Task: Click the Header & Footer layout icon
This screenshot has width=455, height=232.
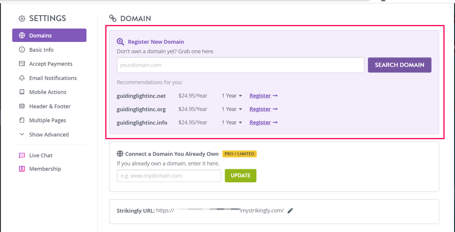Action: [x=22, y=106]
